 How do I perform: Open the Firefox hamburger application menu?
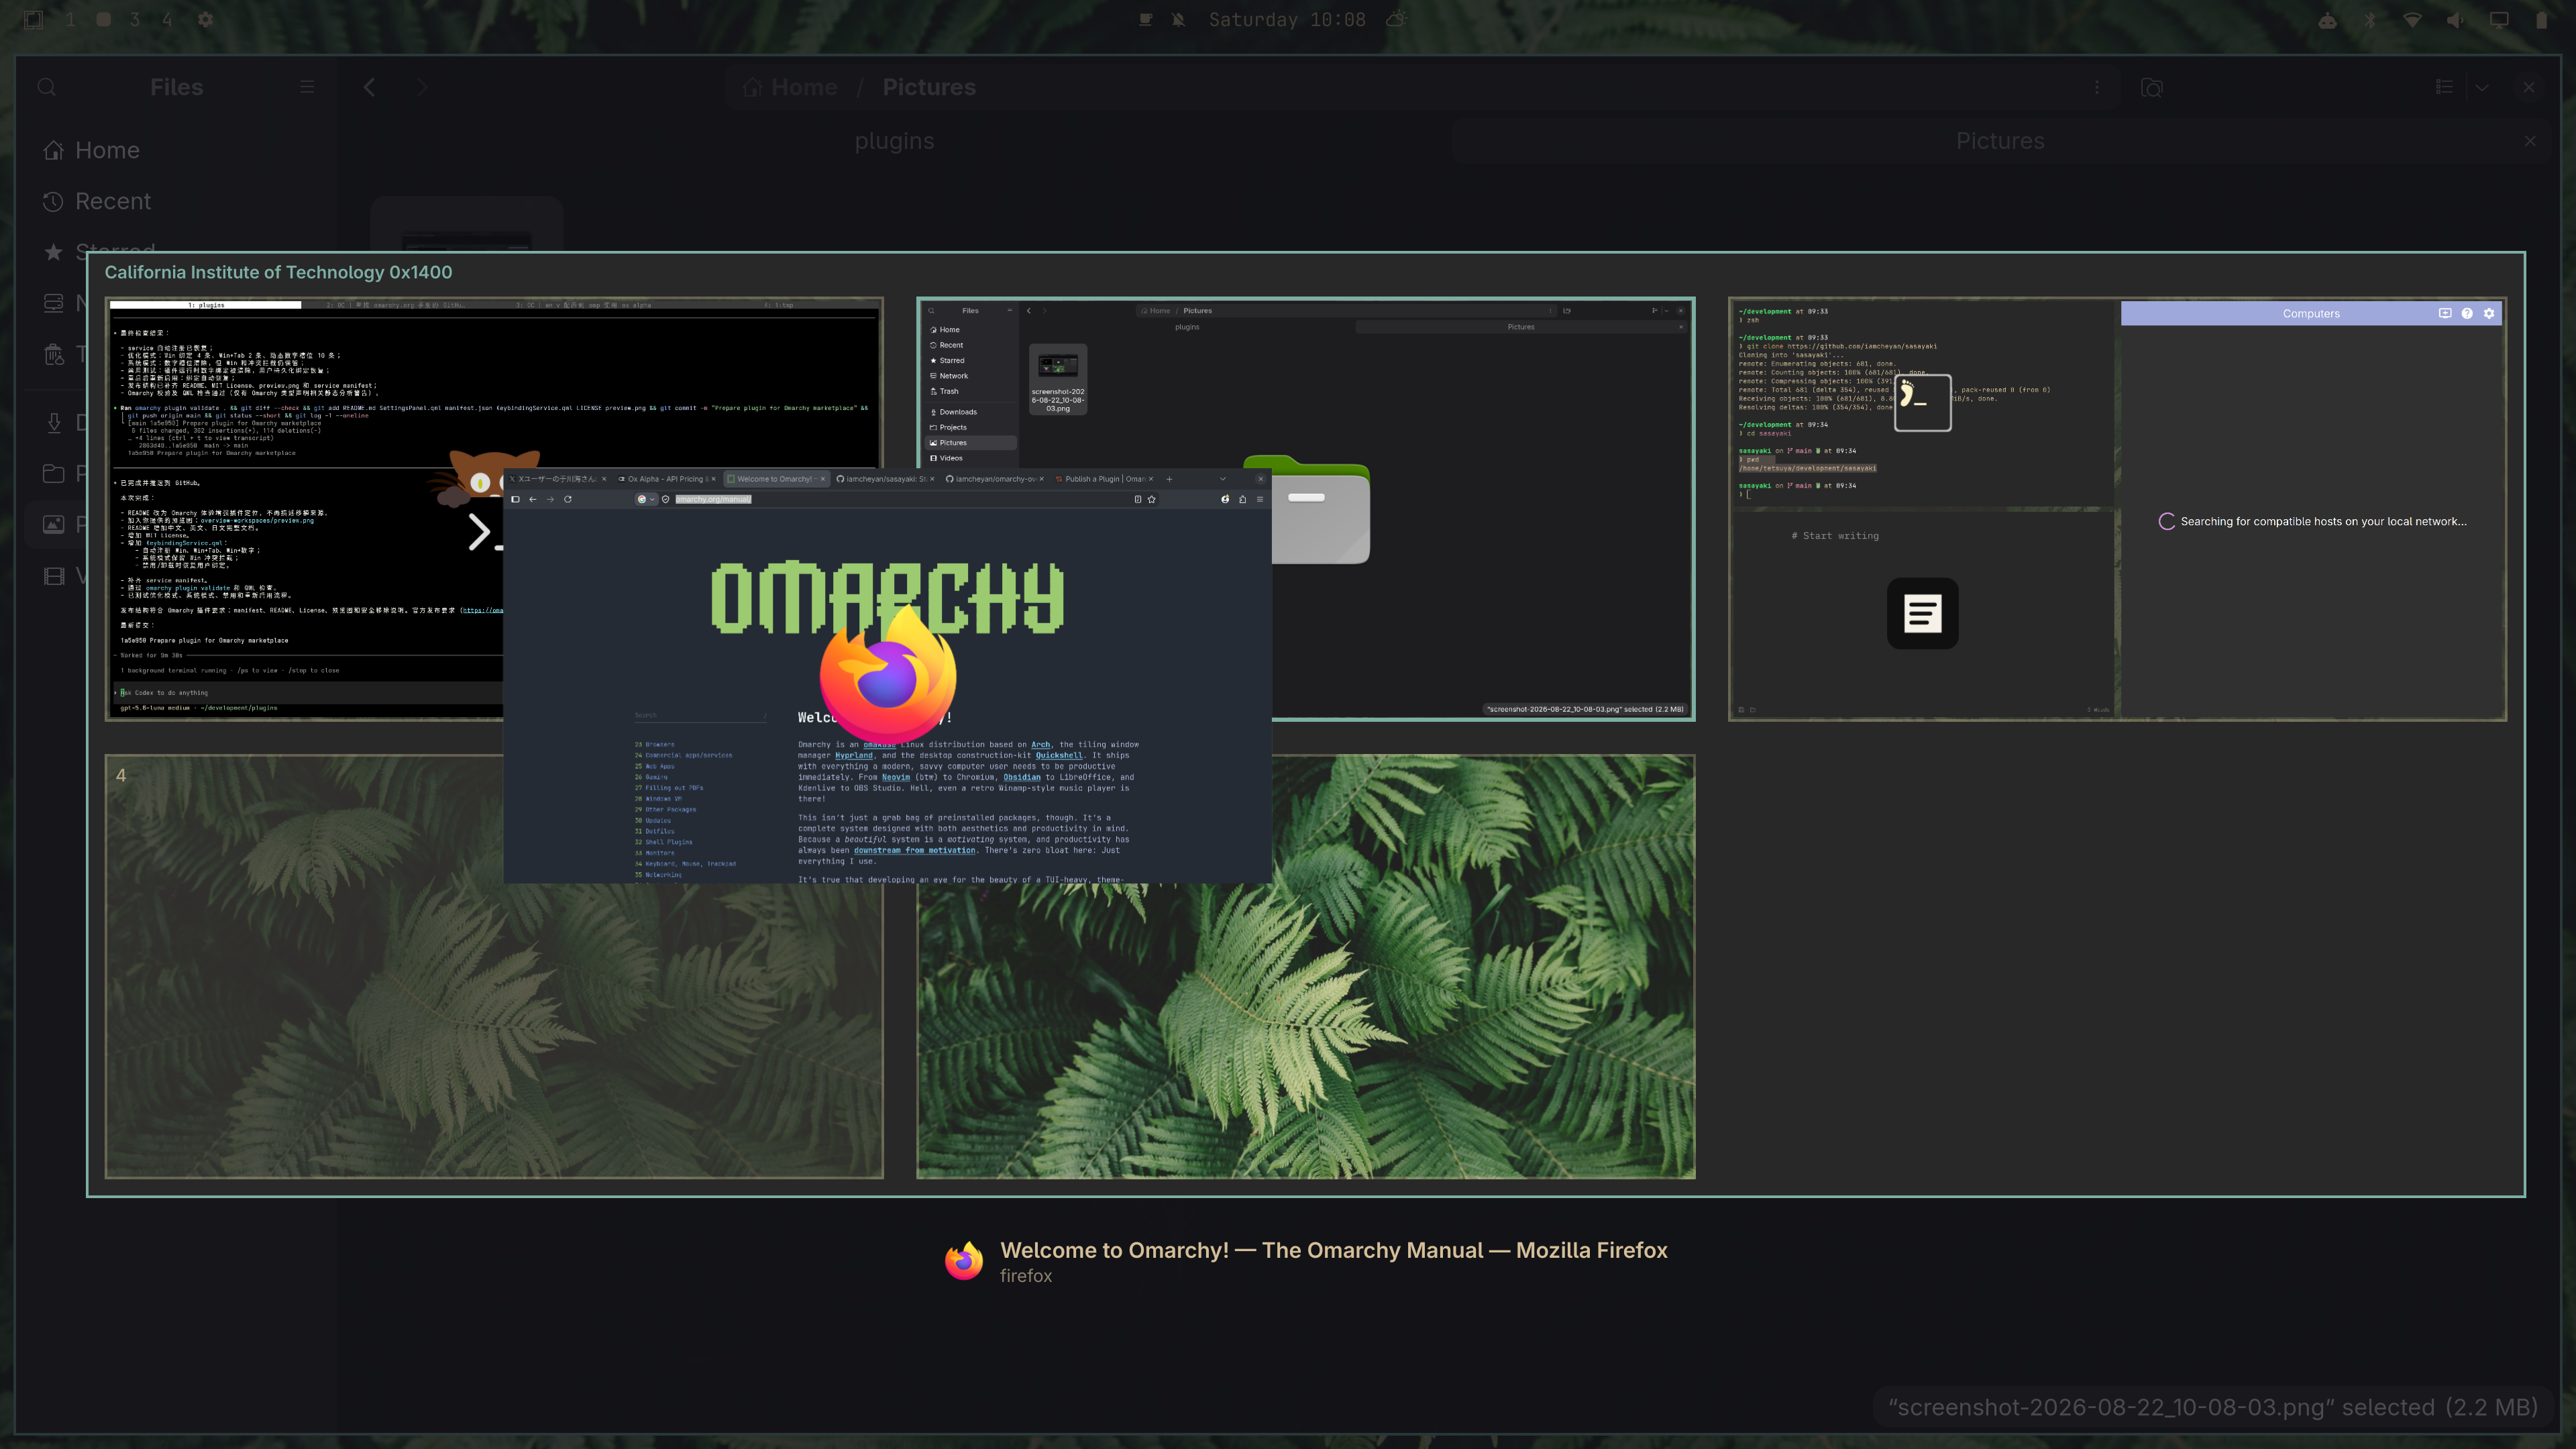[1260, 499]
